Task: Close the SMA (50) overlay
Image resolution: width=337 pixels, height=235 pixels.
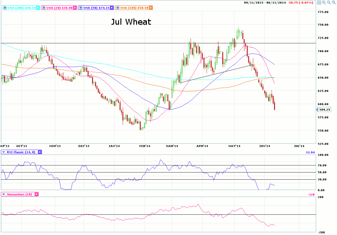Action: (113, 8)
